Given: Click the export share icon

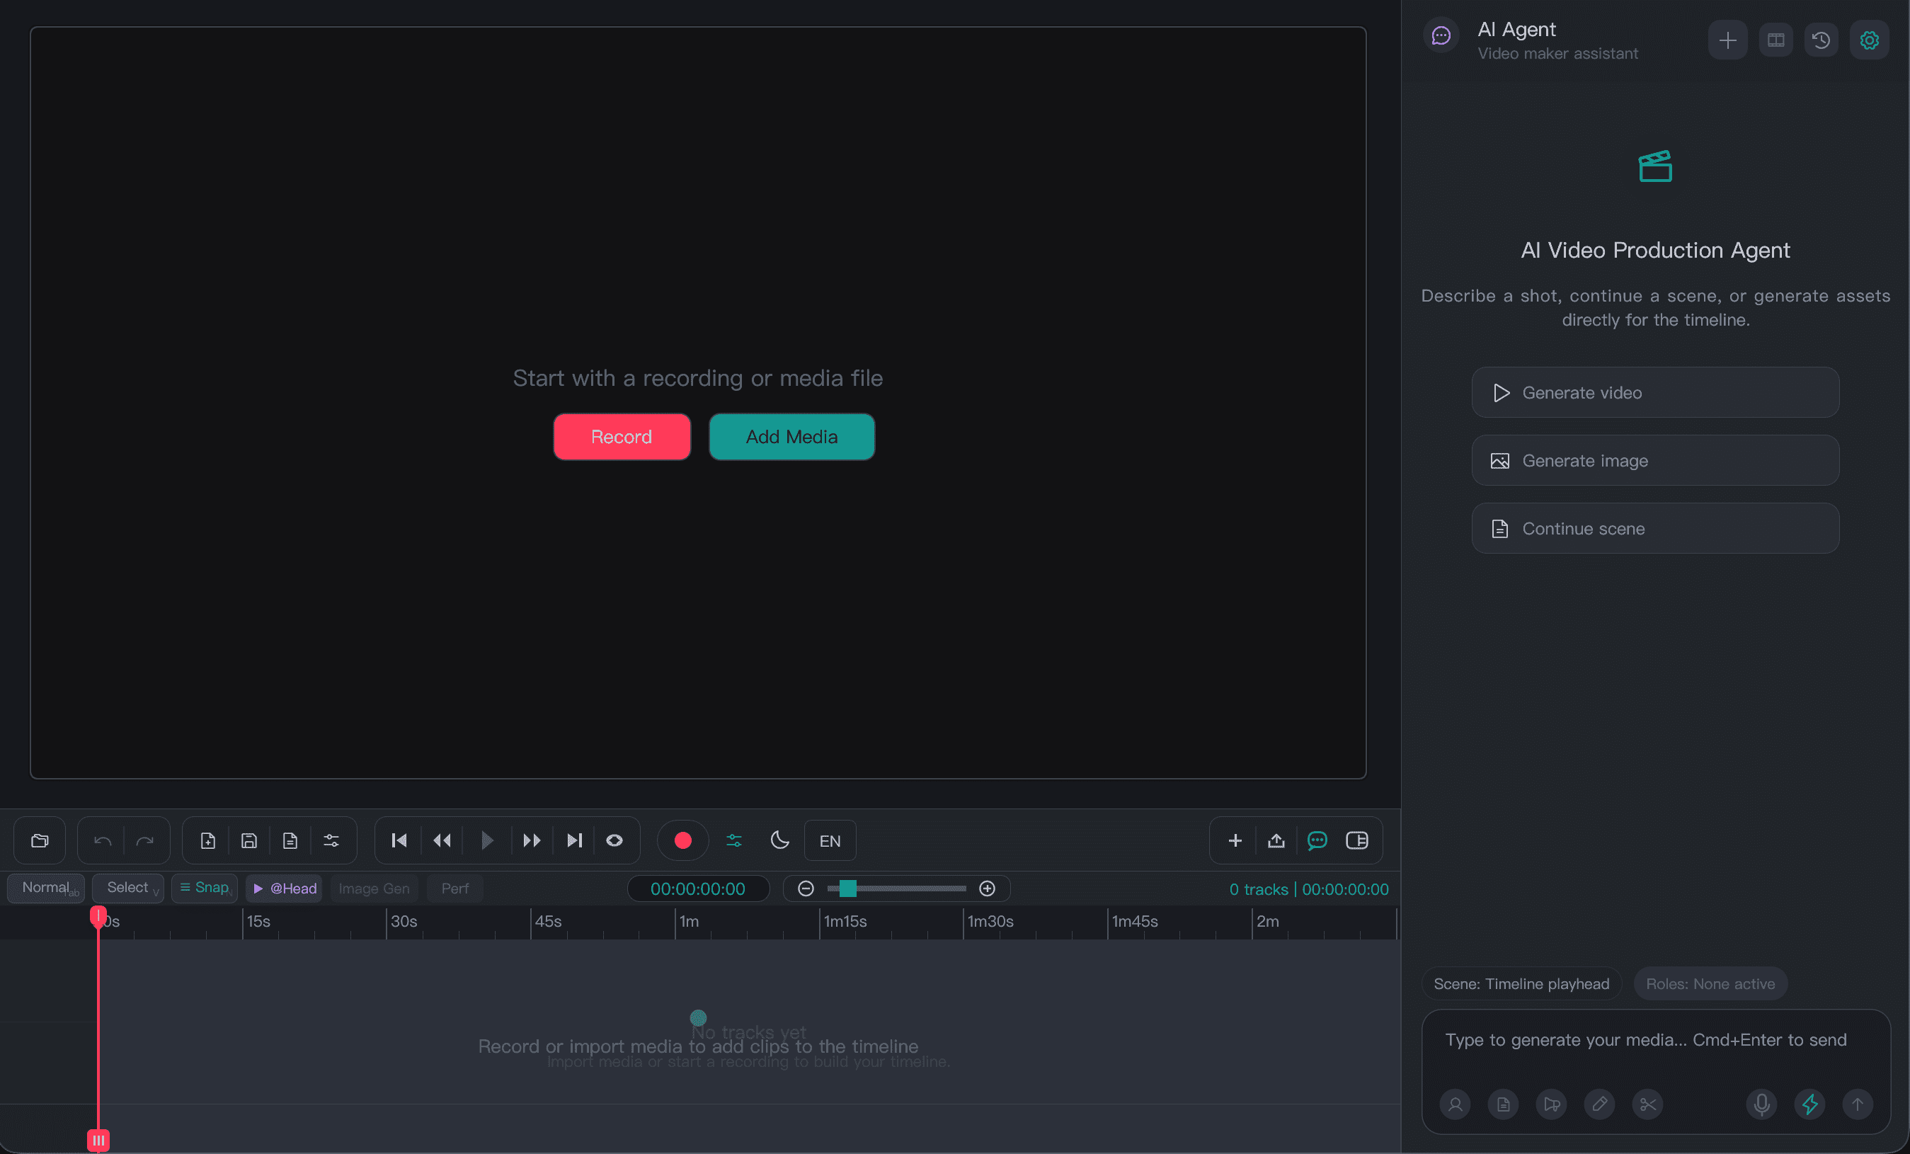Looking at the screenshot, I should click(1276, 840).
